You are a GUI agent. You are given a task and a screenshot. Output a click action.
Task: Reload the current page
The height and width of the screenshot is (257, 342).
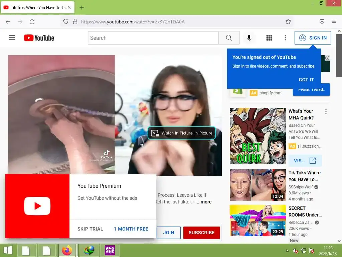(32, 22)
